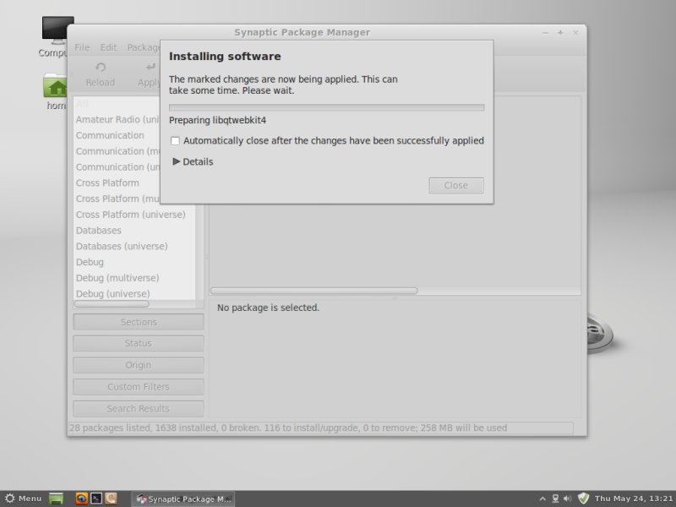Click the Reload toolbar icon
676x507 pixels.
(x=101, y=68)
